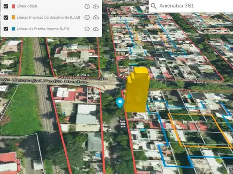Image resolution: width=233 pixels, height=174 pixels.
Task: Open info for Línea oficial layer
Action: click(87, 6)
